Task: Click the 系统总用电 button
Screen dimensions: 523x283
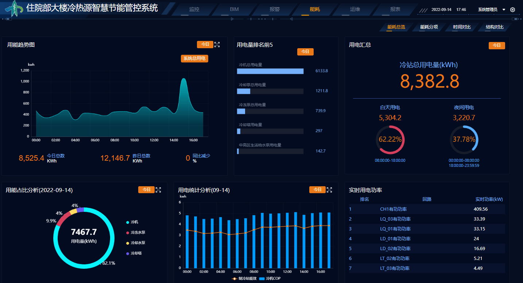Action: pos(194,58)
